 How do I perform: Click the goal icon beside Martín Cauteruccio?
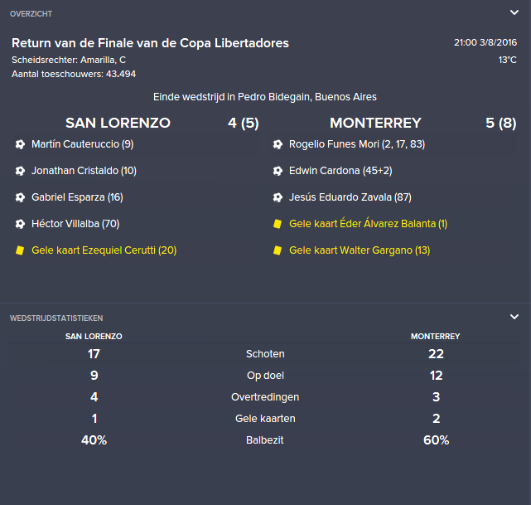point(20,144)
